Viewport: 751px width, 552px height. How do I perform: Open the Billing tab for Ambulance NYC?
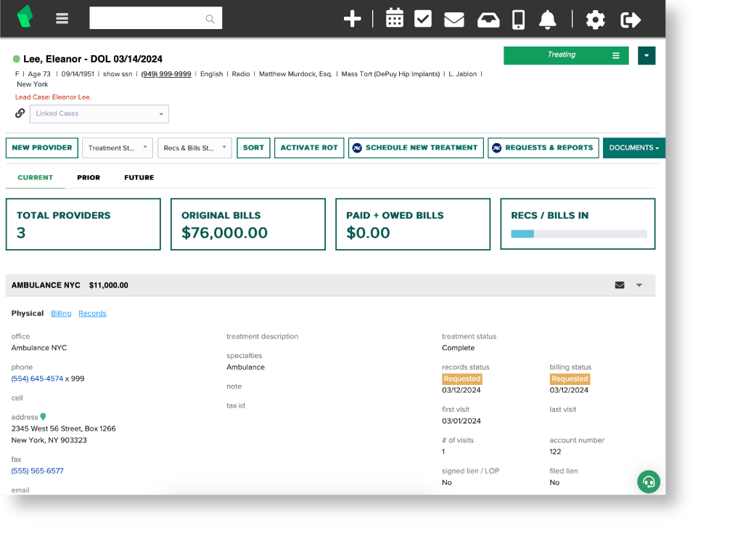point(61,313)
